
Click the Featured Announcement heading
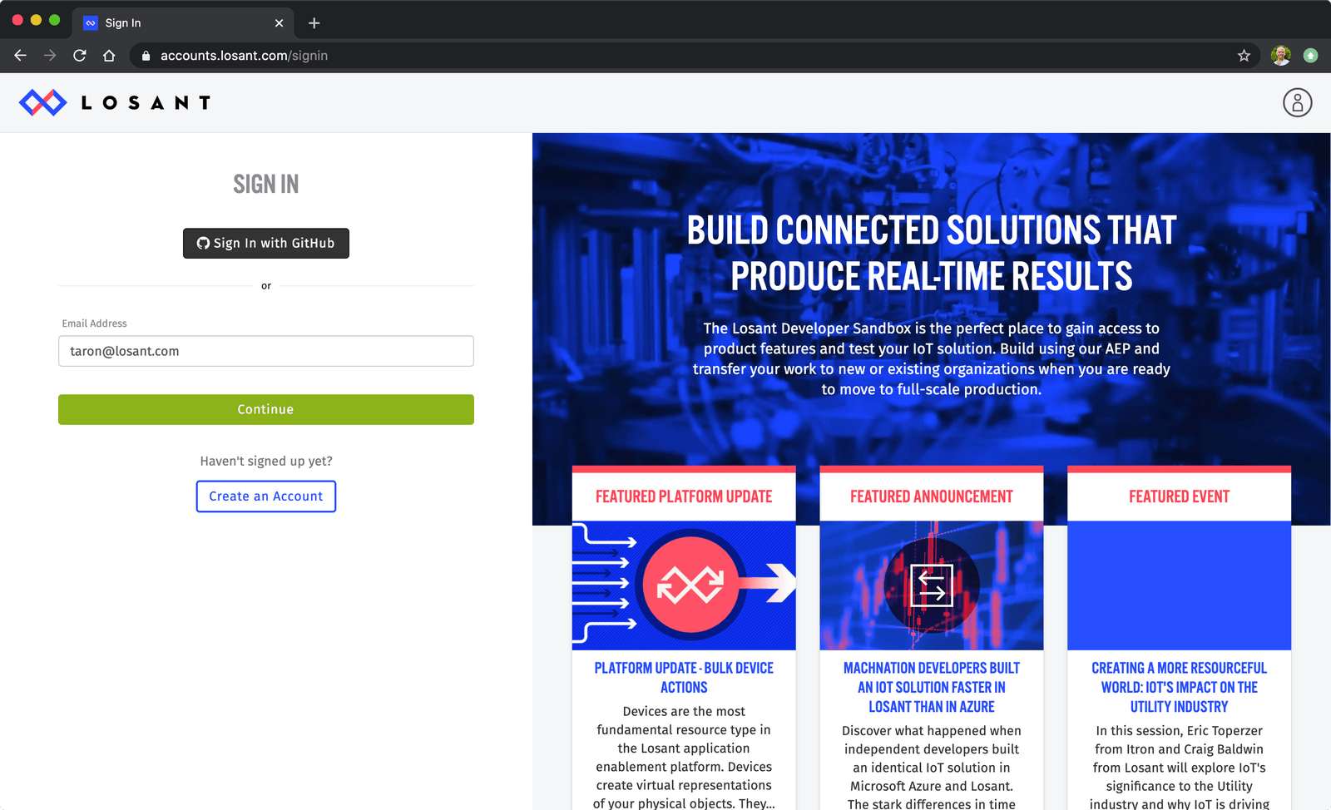point(932,496)
